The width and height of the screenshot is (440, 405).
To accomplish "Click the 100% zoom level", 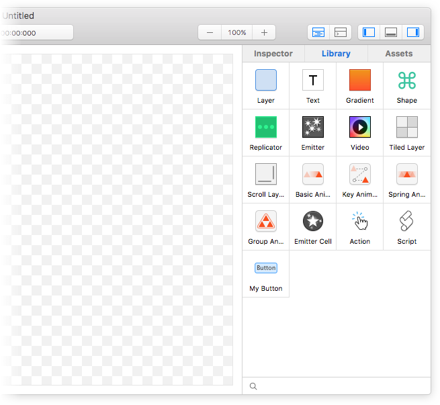I will pos(237,32).
